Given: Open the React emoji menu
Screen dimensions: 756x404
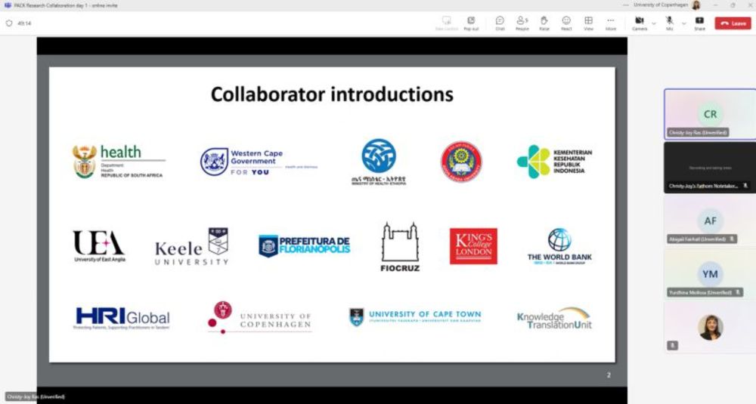Looking at the screenshot, I should pos(566,23).
